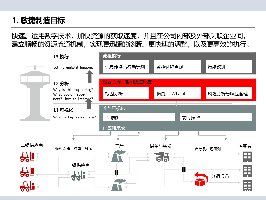Click the black bar near the truck line
Viewport: 266px width, 200px height.
pos(184,169)
